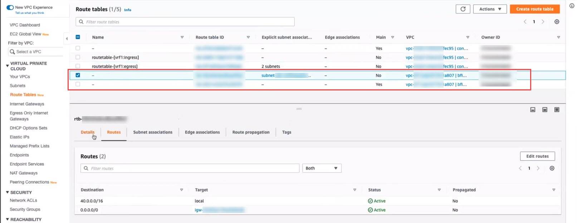Screen dimensions: 577x223
Task: Toggle the New VPC Experience switch
Action: click(10, 7)
